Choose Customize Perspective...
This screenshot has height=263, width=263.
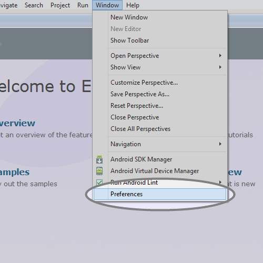click(160, 83)
